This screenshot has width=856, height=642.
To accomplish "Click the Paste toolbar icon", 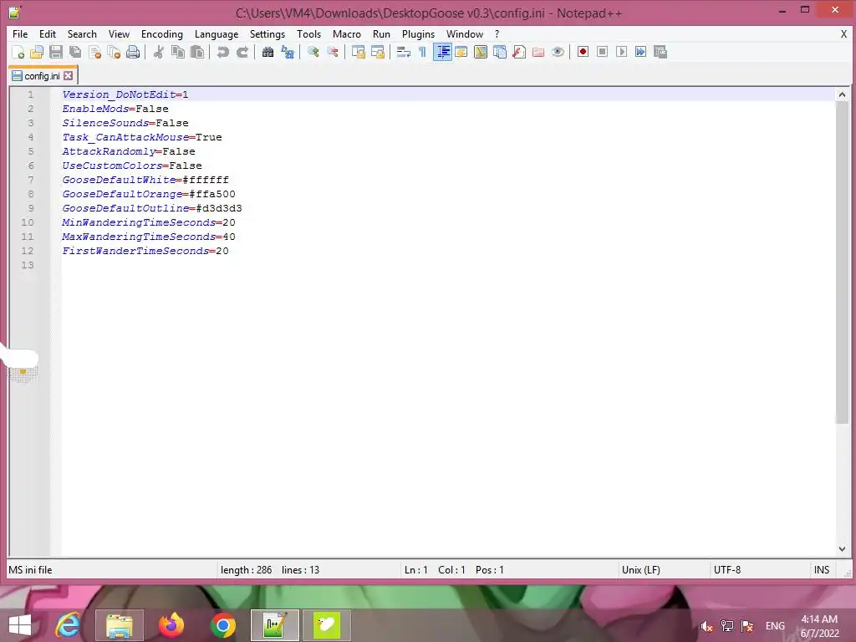I will tap(197, 52).
